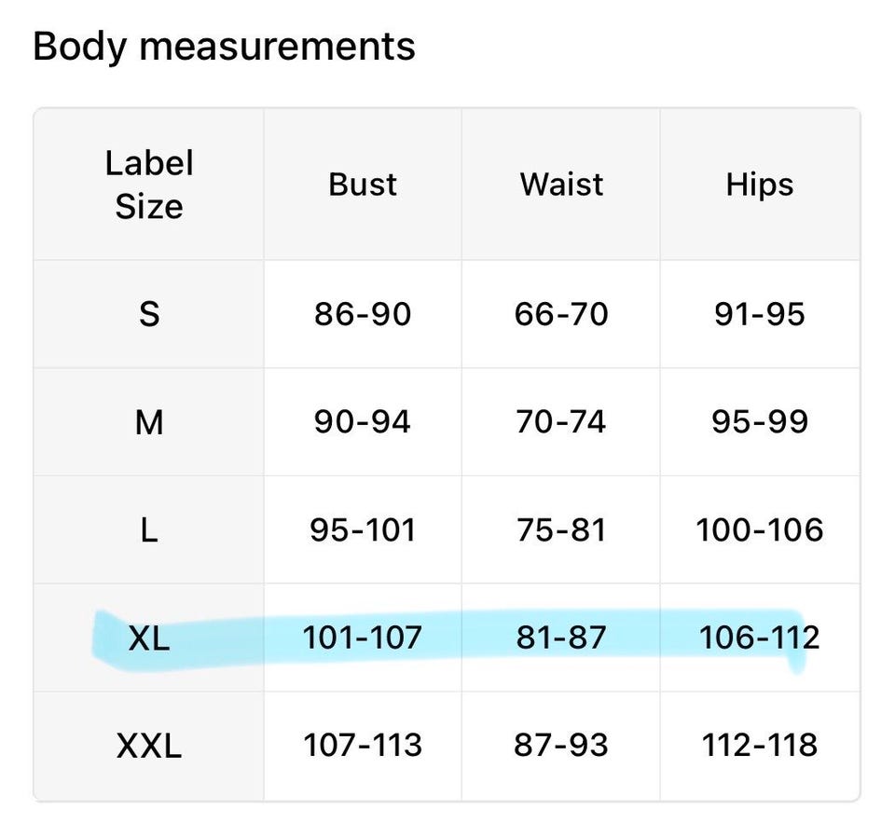The height and width of the screenshot is (837, 895).
Task: Click the 86-90 bust cell
Action: point(363,314)
